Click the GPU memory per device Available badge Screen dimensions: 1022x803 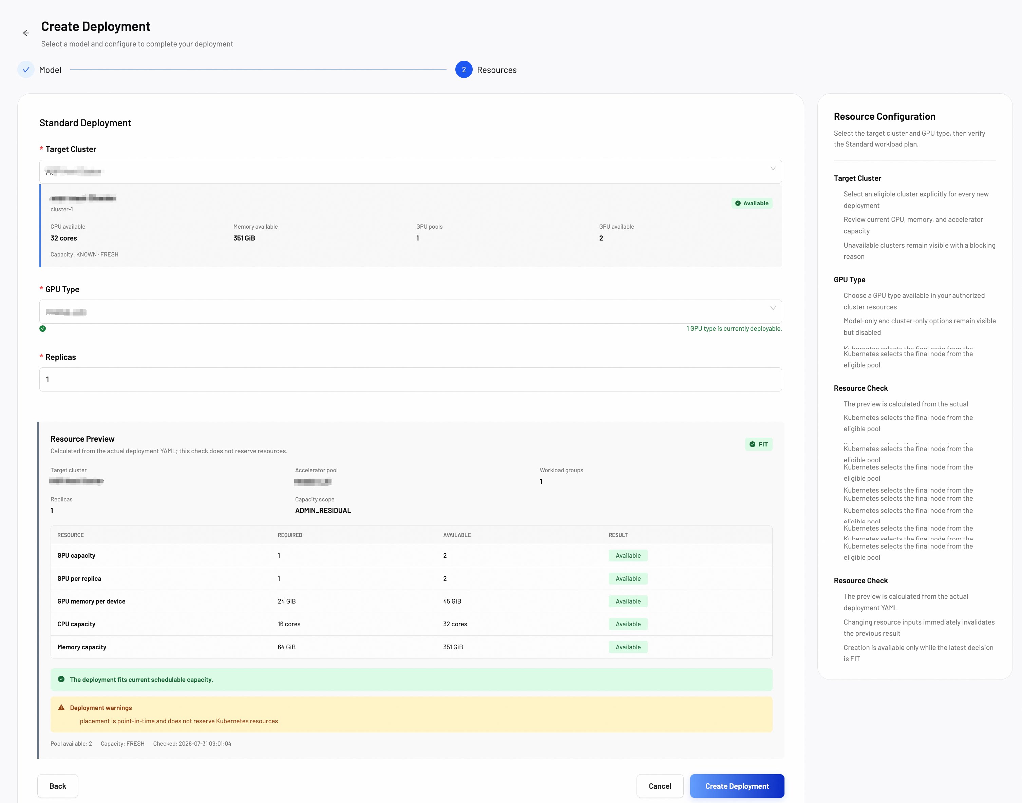click(628, 601)
